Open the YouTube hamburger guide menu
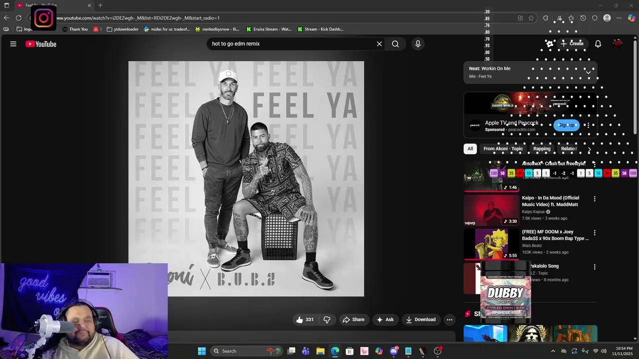This screenshot has width=639, height=359. pos(13,44)
